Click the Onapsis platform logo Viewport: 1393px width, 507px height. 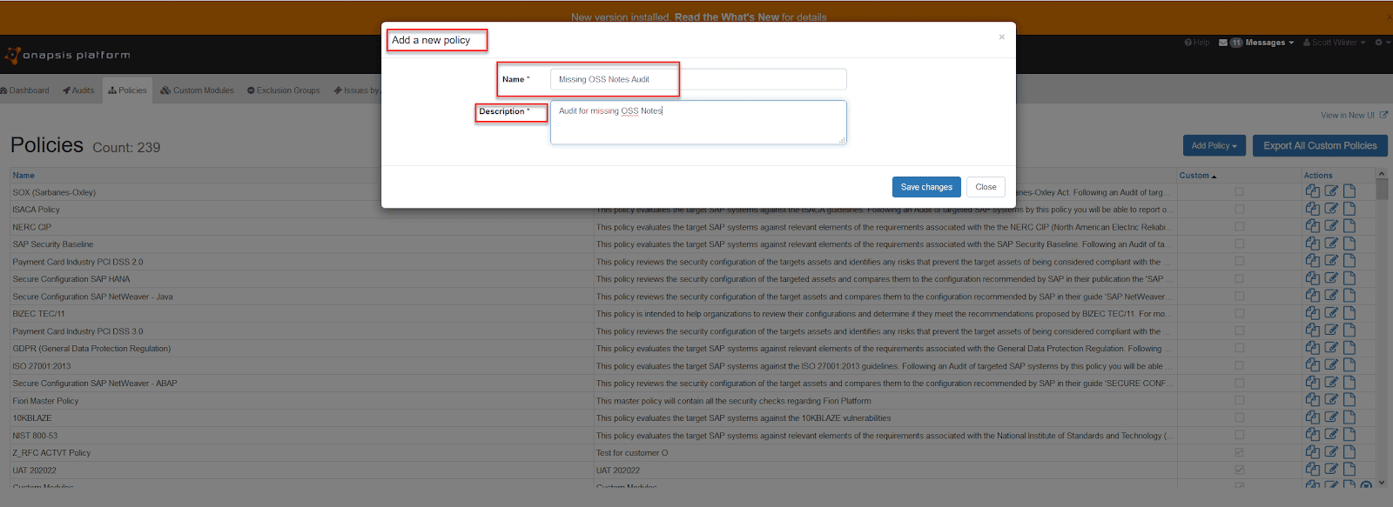point(68,55)
